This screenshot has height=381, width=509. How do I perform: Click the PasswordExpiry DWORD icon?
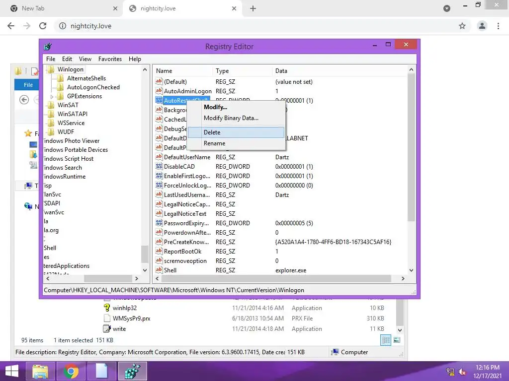pyautogui.click(x=159, y=223)
